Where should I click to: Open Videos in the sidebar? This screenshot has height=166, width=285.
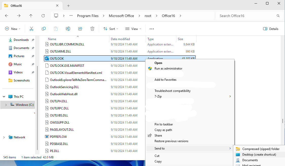18,72
